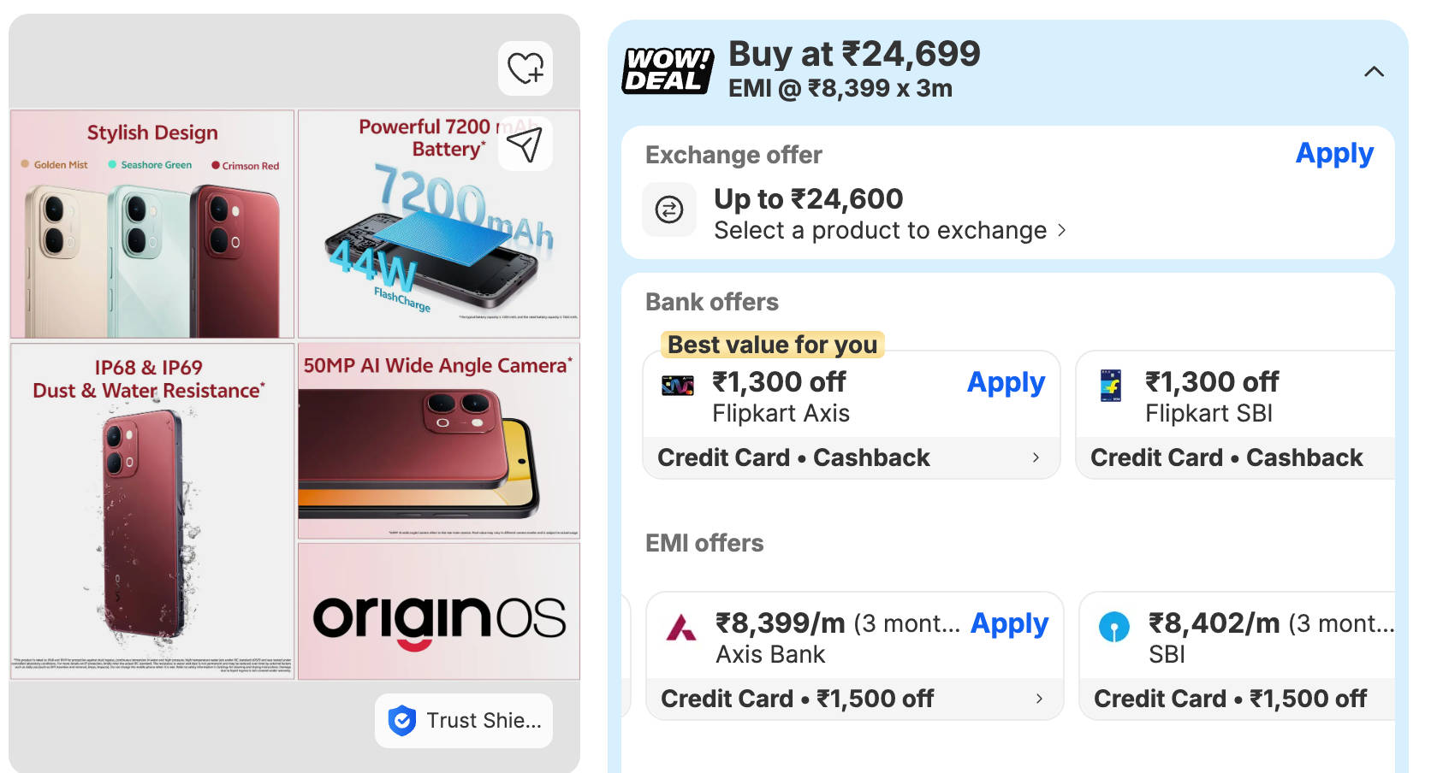1431x773 pixels.
Task: Collapse the WOW Deal price panel
Action: tap(1374, 72)
